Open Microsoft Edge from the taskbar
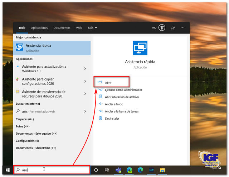 140,170
